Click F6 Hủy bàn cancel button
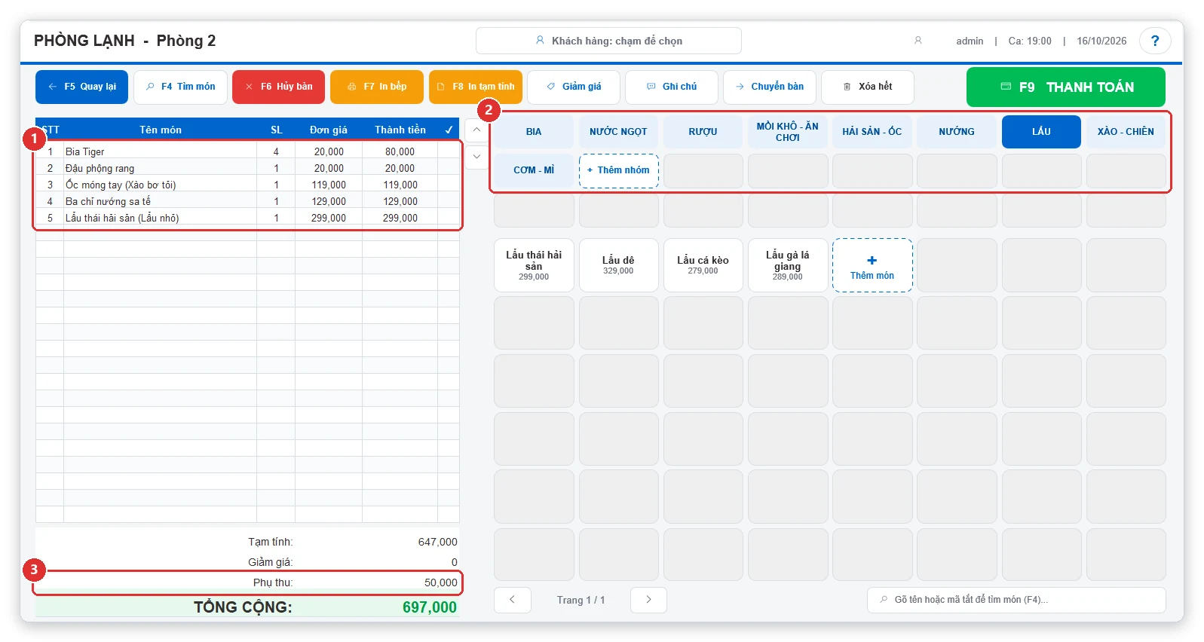Image resolution: width=1204 pixels, height=642 pixels. pyautogui.click(x=278, y=87)
